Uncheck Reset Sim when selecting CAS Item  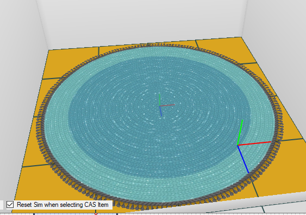pos(10,205)
